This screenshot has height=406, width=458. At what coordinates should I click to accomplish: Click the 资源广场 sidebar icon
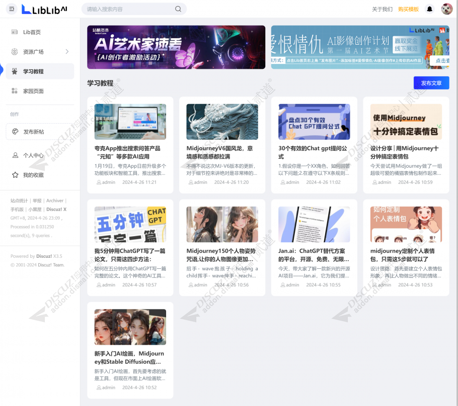pos(14,52)
